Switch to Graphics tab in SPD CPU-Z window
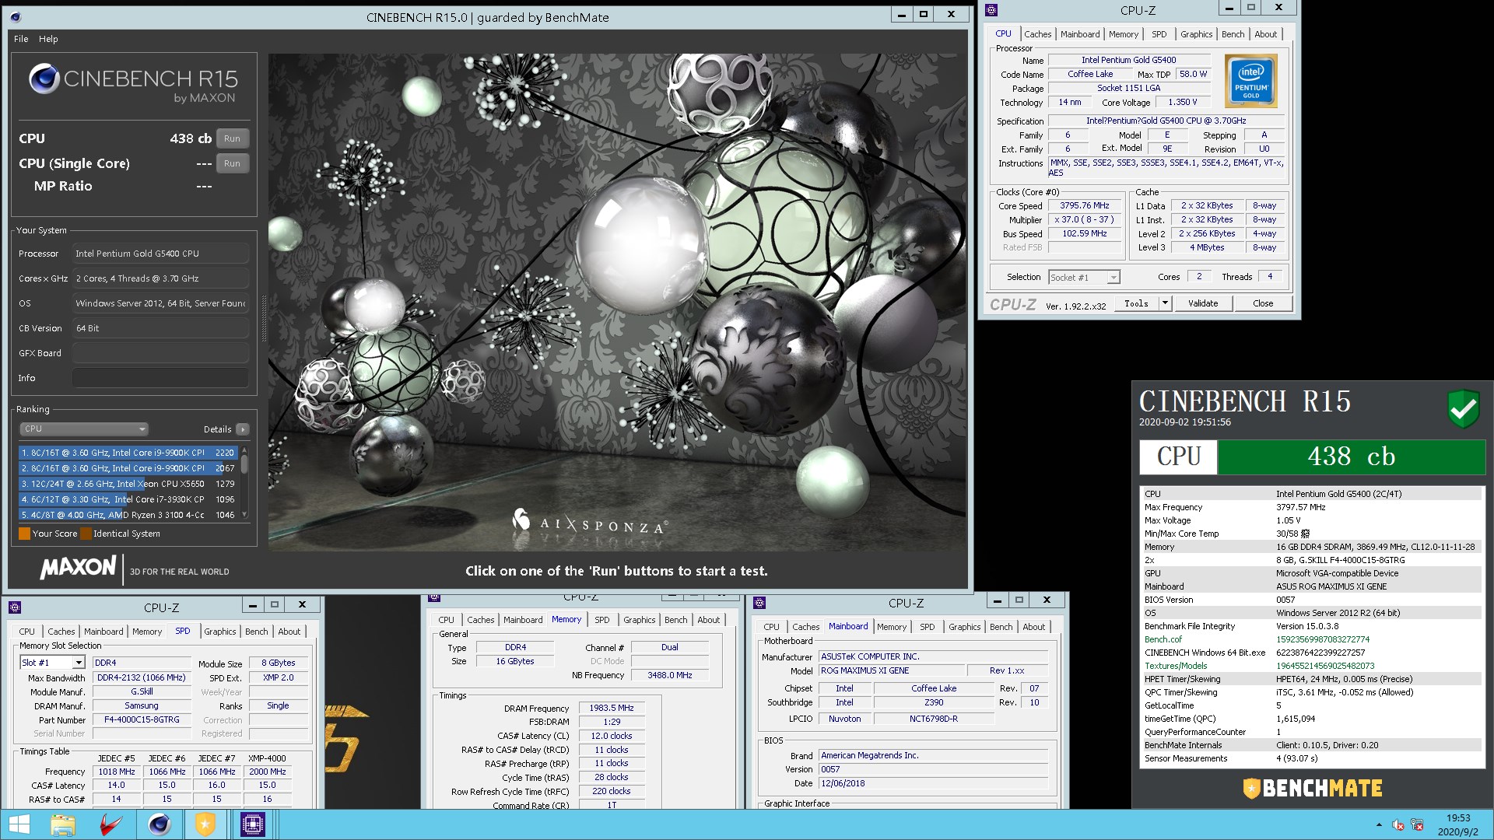Viewport: 1494px width, 840px height. 219,632
